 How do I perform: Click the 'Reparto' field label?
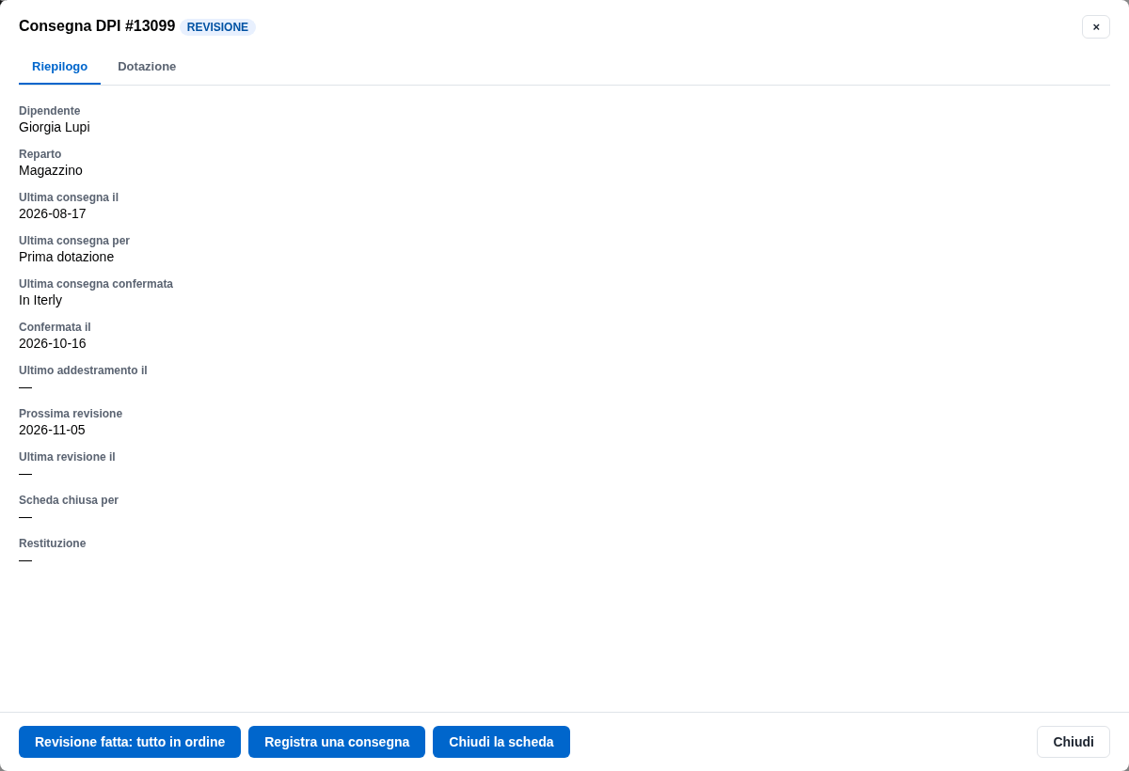(40, 154)
